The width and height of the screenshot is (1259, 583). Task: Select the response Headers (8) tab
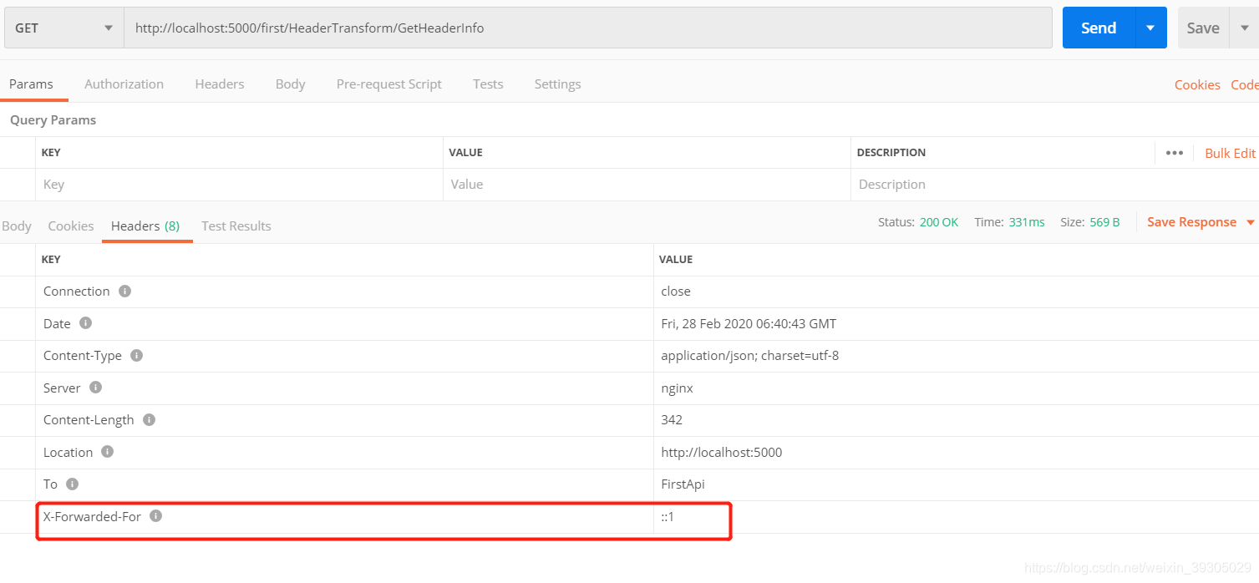(145, 226)
